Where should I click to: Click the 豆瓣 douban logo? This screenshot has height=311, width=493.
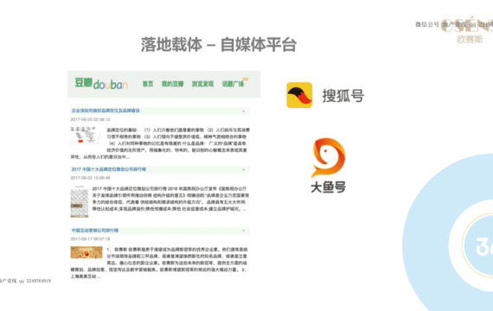(101, 84)
